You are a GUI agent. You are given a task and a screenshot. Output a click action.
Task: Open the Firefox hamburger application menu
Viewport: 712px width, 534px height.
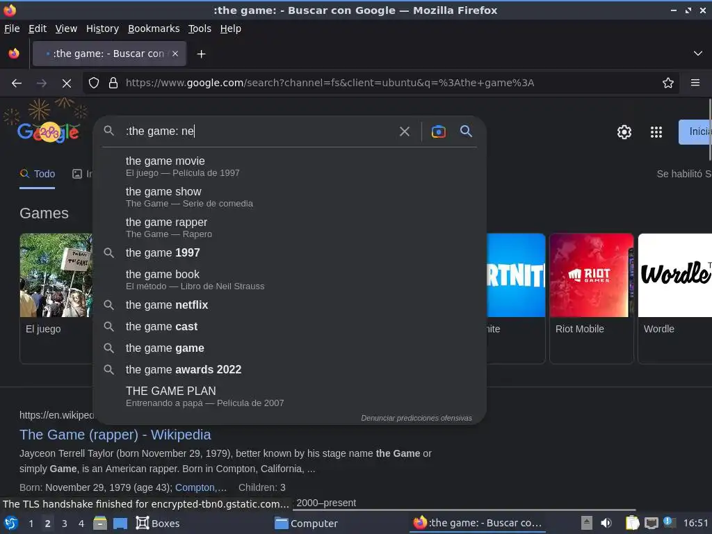tap(695, 83)
